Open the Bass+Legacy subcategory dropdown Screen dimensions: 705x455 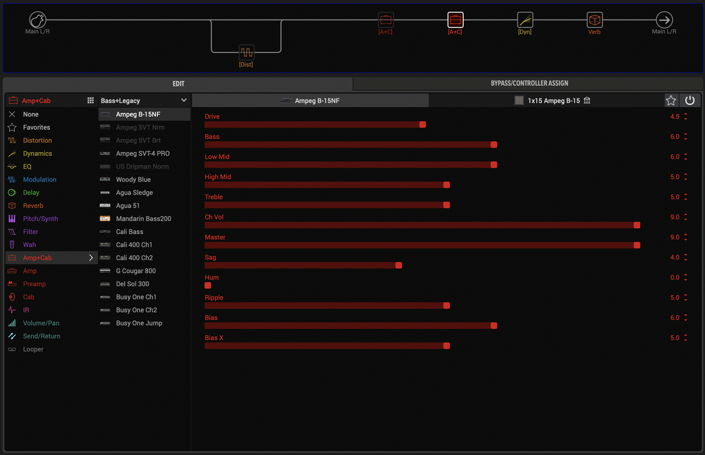tap(144, 101)
